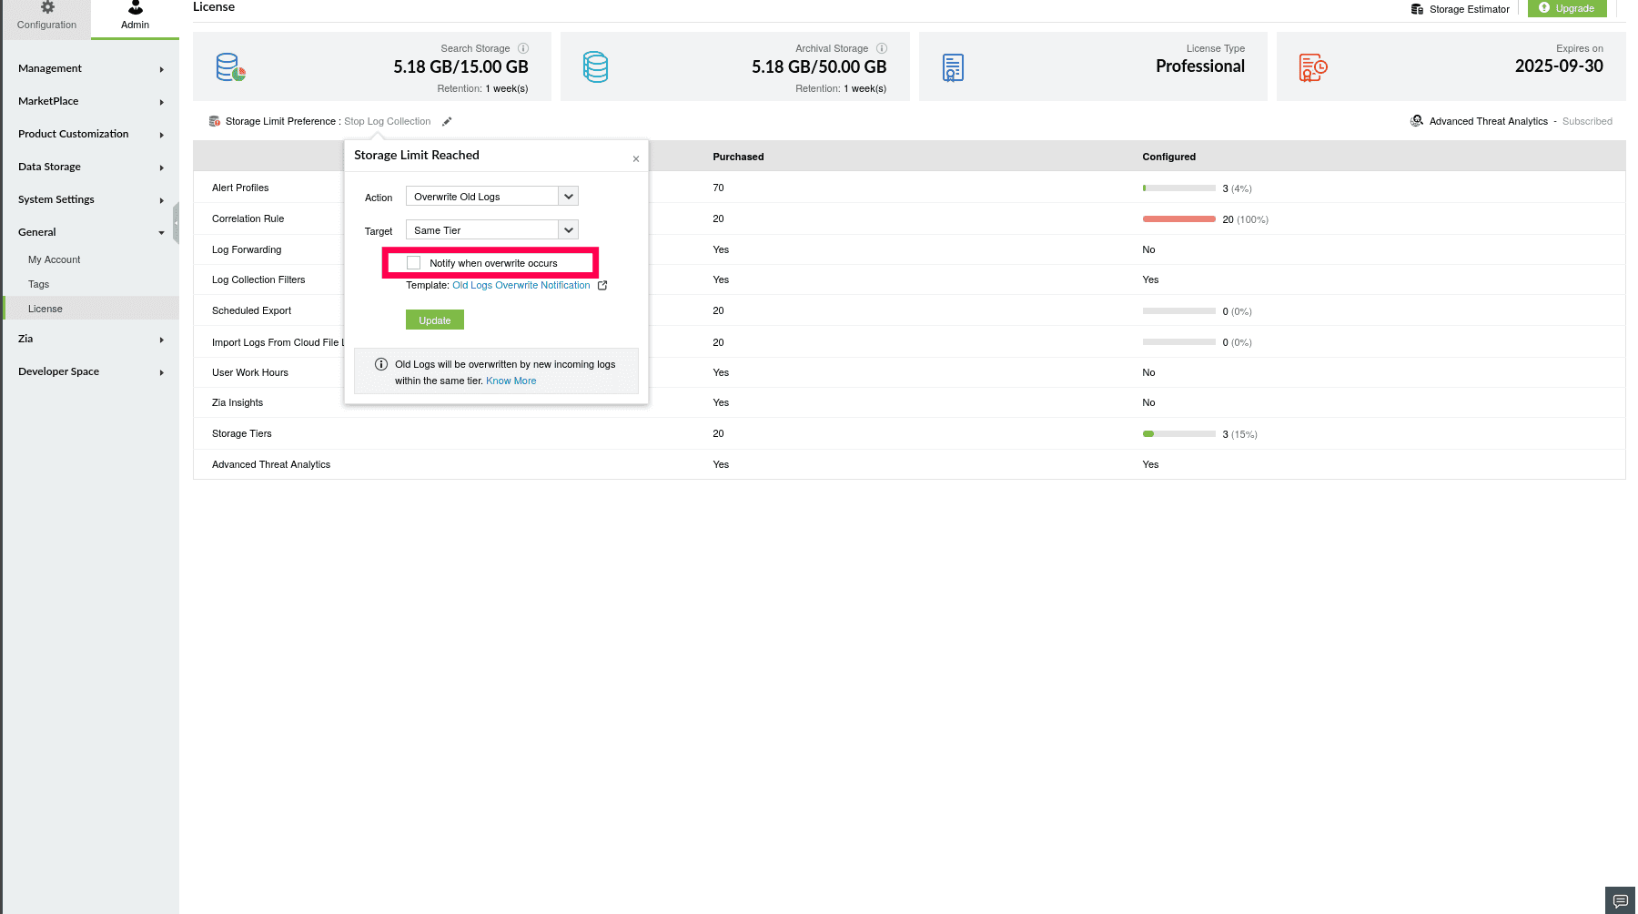
Task: Enable Notify when overwrite occurs checkbox
Action: pyautogui.click(x=414, y=263)
